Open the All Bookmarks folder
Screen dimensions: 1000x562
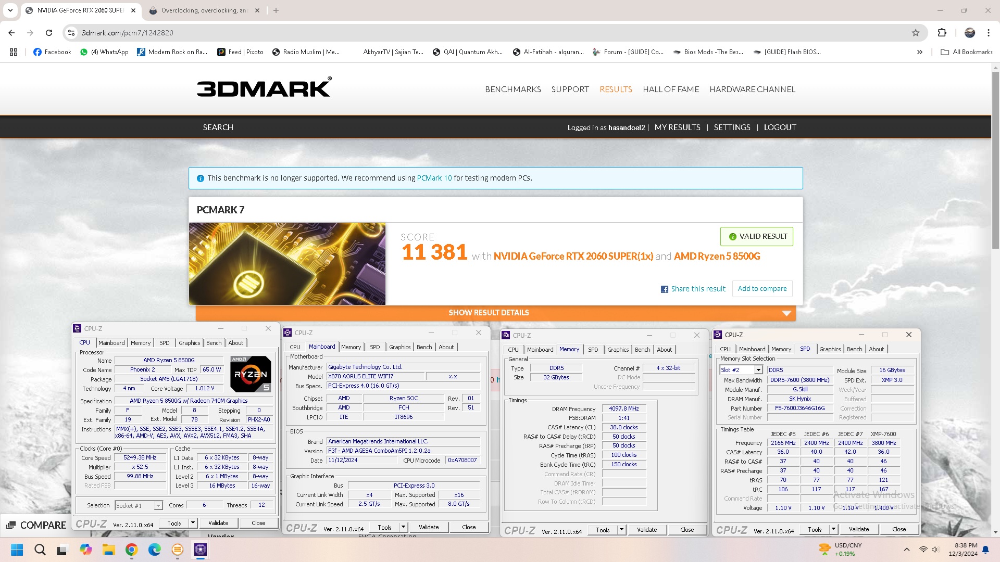tap(967, 52)
